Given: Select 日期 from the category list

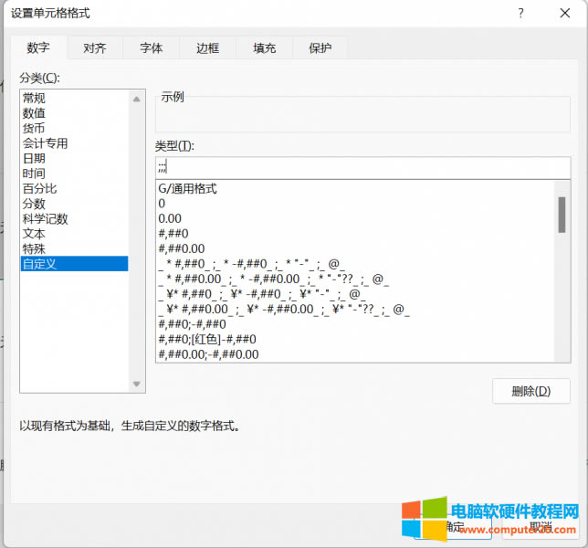Looking at the screenshot, I should coord(34,158).
